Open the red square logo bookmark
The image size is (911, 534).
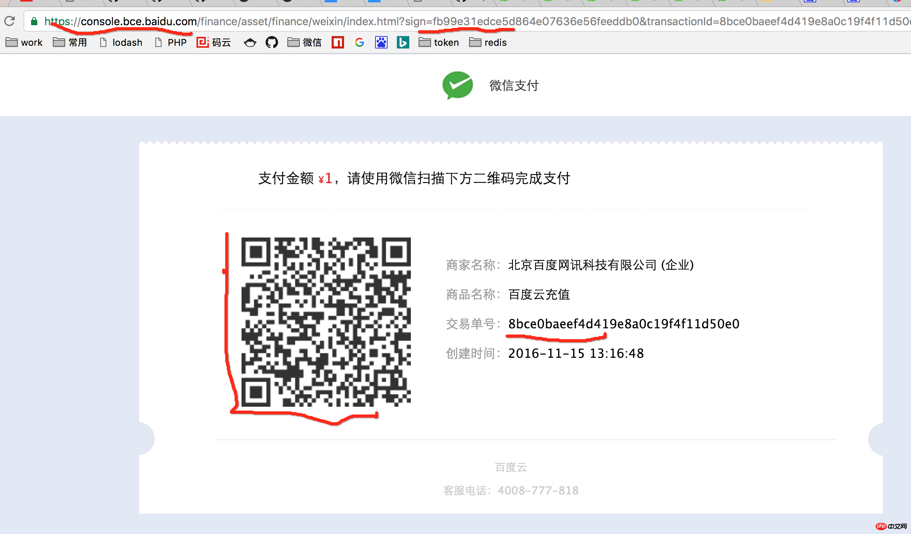(x=338, y=42)
